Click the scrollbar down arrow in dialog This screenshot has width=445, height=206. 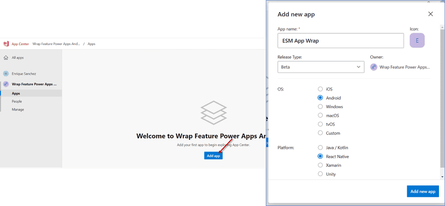(x=442, y=177)
